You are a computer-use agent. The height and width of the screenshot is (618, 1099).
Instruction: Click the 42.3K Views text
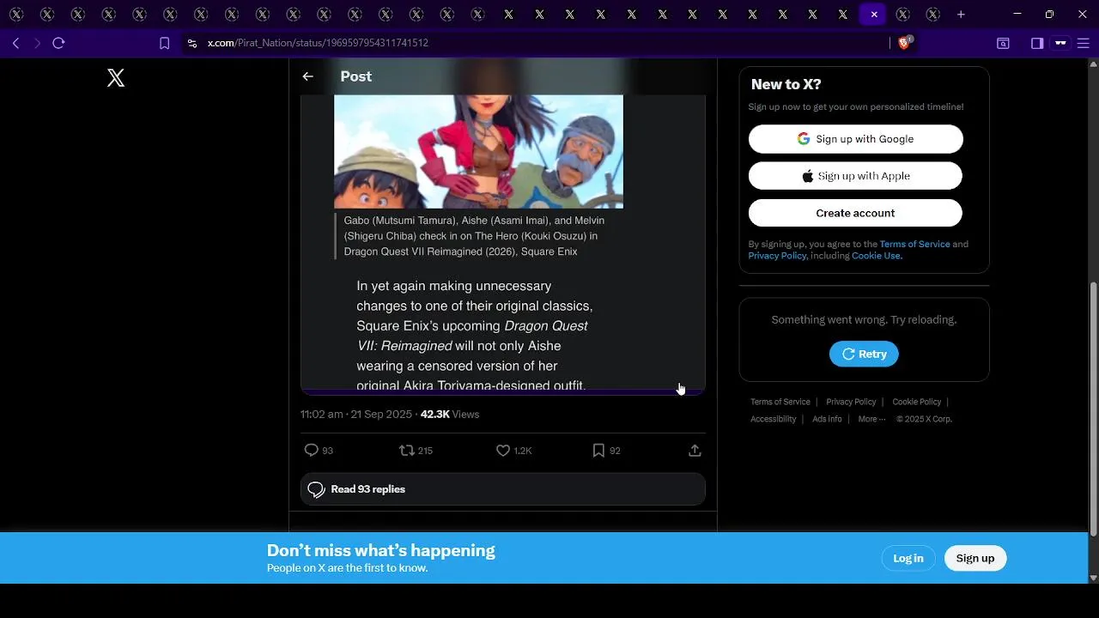[450, 414]
